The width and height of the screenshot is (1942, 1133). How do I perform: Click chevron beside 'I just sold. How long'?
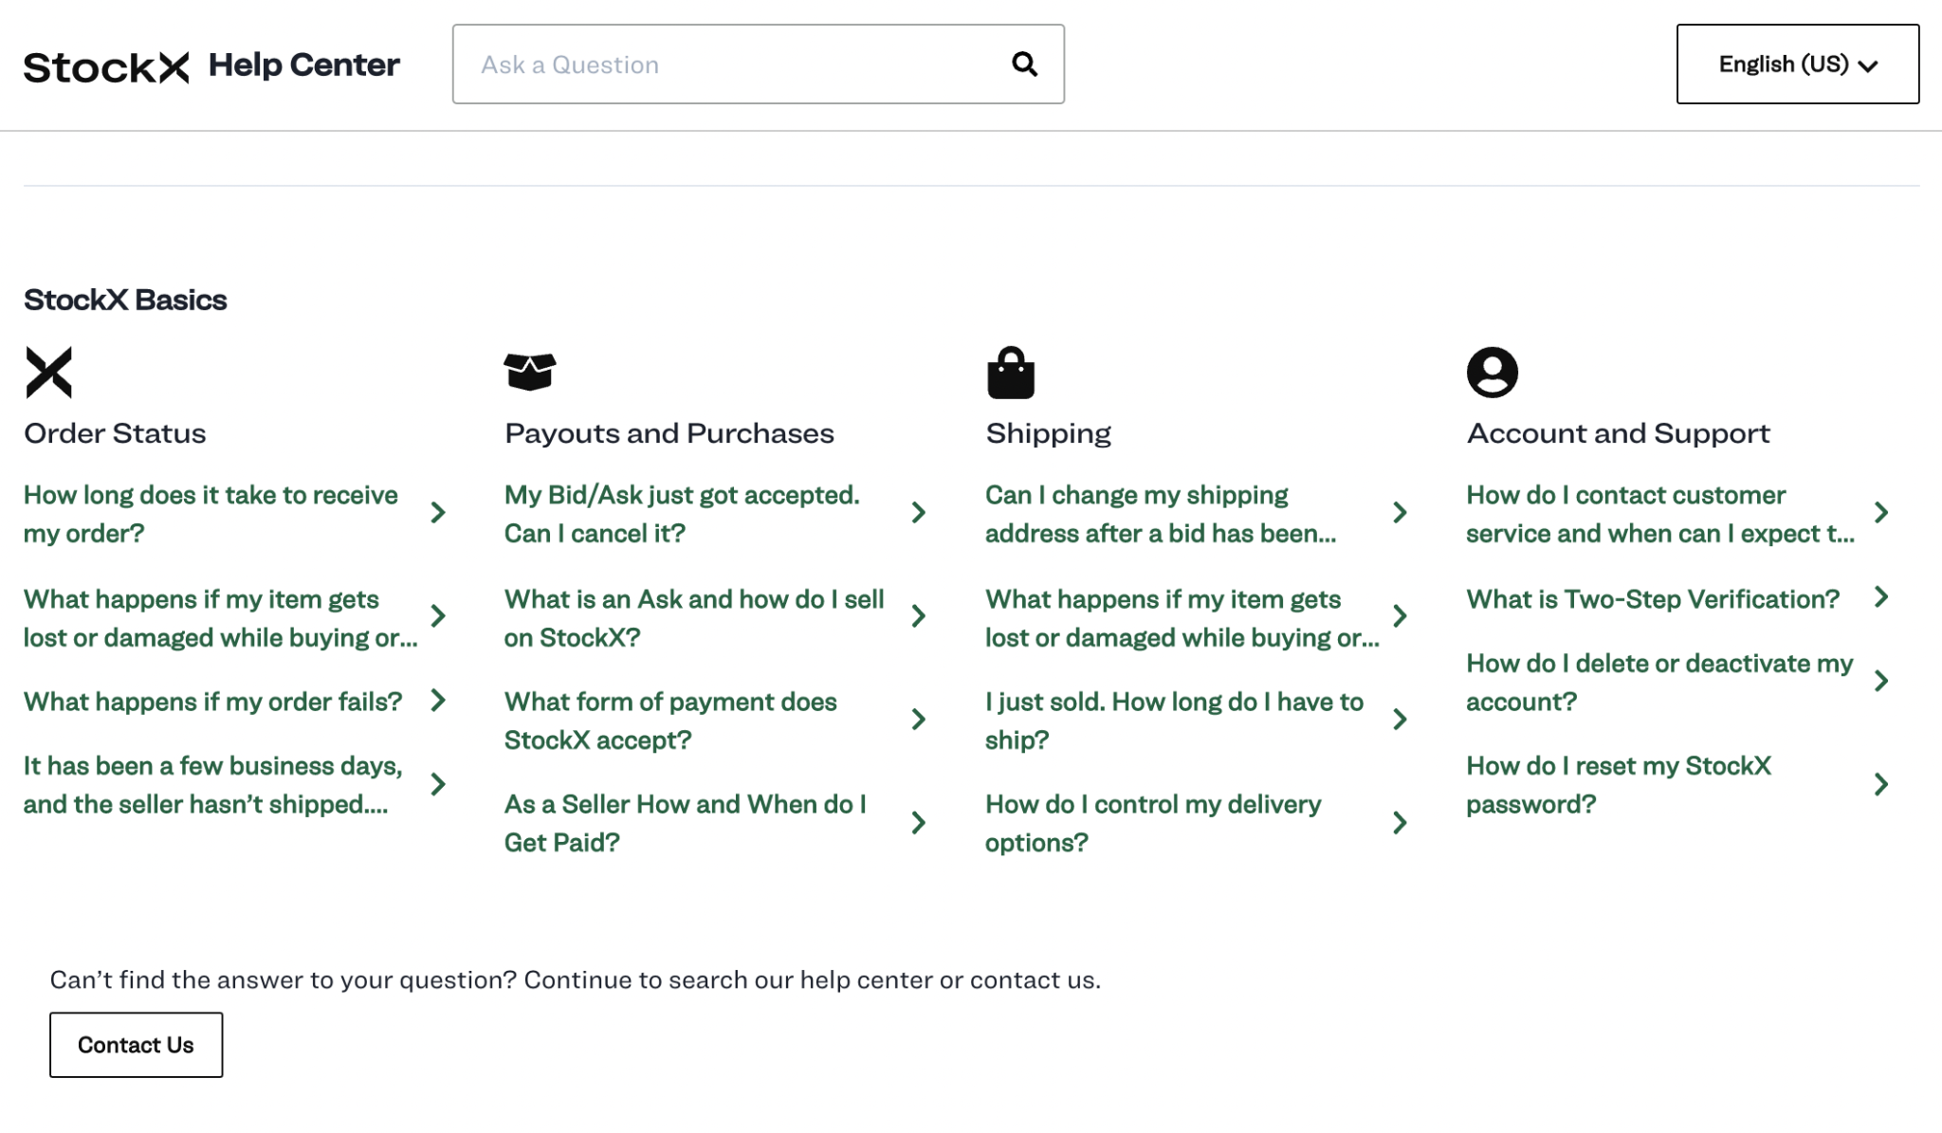[1400, 720]
